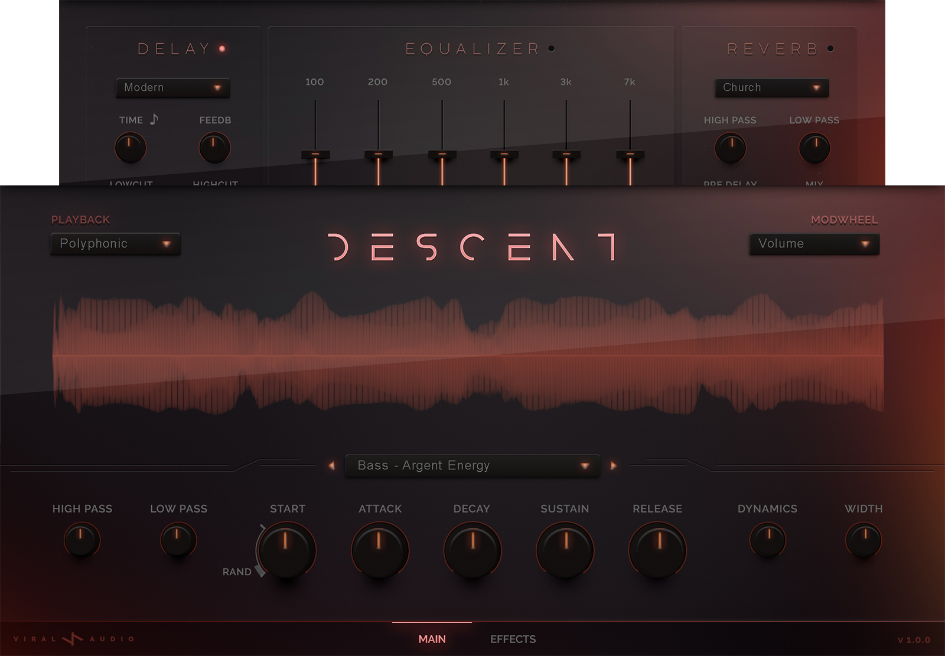Switch to the EFFECTS tab

pyautogui.click(x=512, y=639)
